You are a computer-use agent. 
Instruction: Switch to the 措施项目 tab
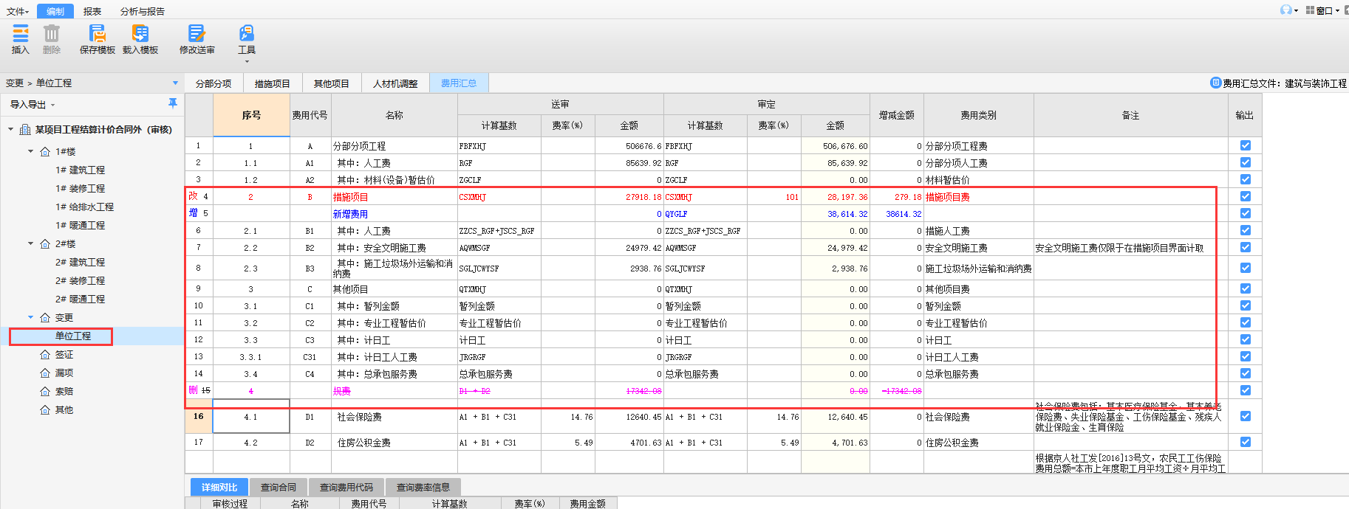click(x=273, y=83)
